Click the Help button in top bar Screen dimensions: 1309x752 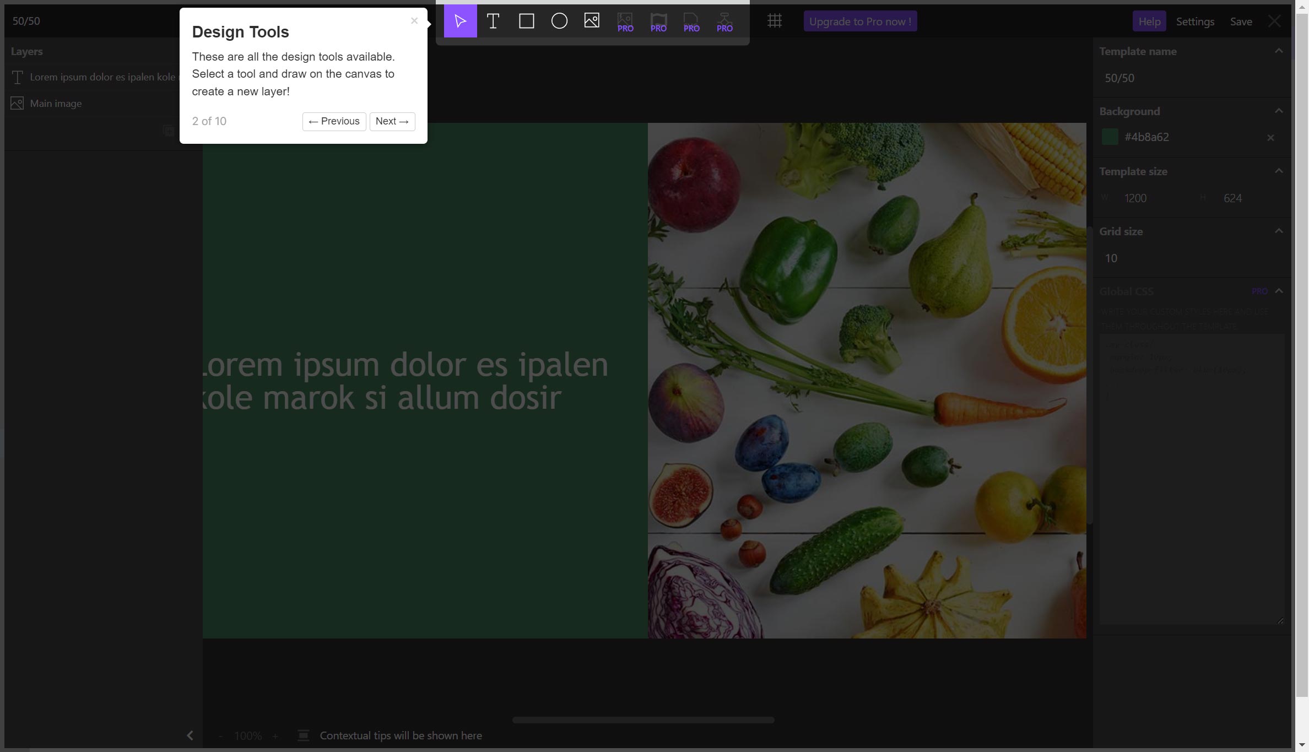[1149, 21]
